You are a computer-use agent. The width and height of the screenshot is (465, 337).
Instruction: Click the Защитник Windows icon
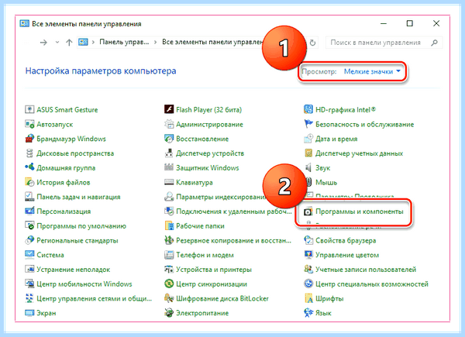[169, 168]
